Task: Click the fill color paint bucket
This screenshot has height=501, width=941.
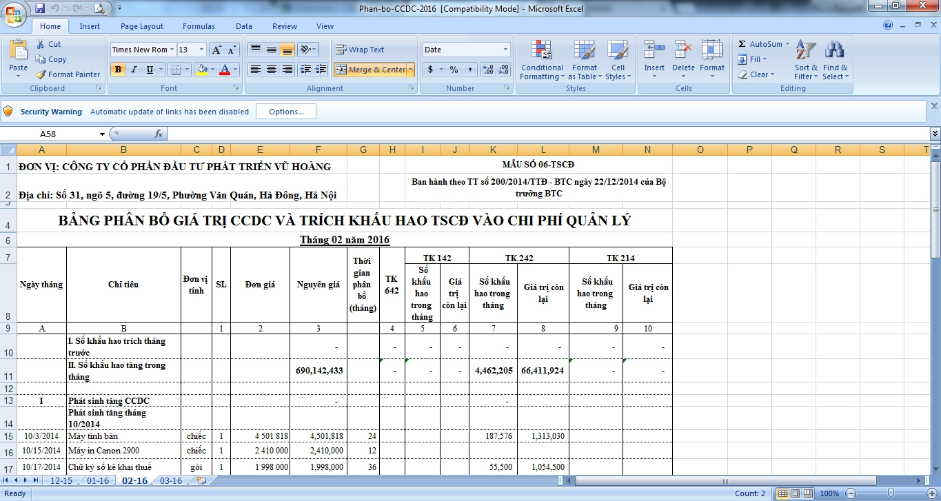Action: coord(201,70)
